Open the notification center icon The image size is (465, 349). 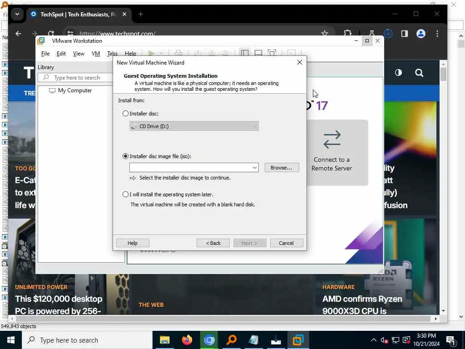pyautogui.click(x=450, y=340)
